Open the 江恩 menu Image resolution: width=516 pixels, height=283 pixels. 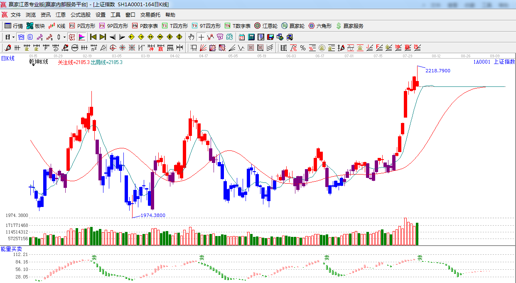[x=61, y=15]
